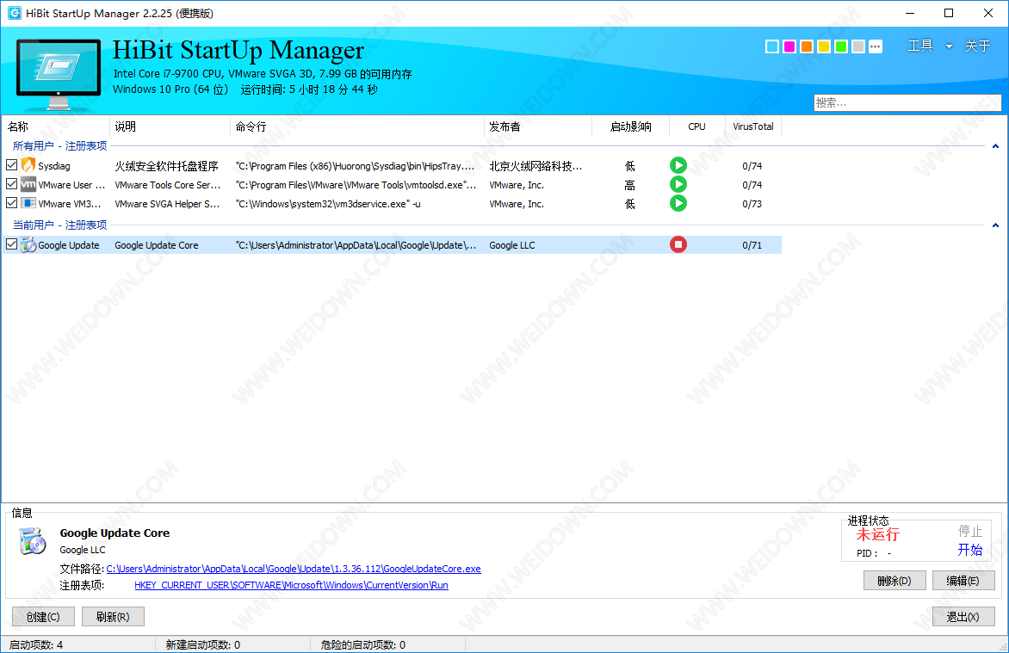Screen dimensions: 1009x653
Task: Click 新建启动项数: 0 in status bar
Action: pyautogui.click(x=202, y=644)
